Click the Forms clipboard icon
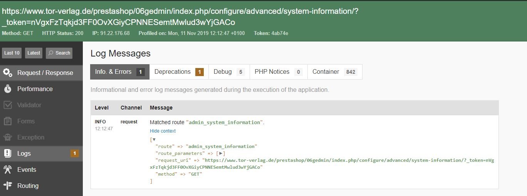 [x=8, y=121]
